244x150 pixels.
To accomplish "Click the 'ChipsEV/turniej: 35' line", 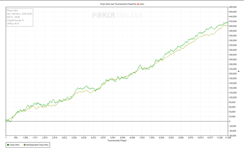I will (x=15, y=20).
